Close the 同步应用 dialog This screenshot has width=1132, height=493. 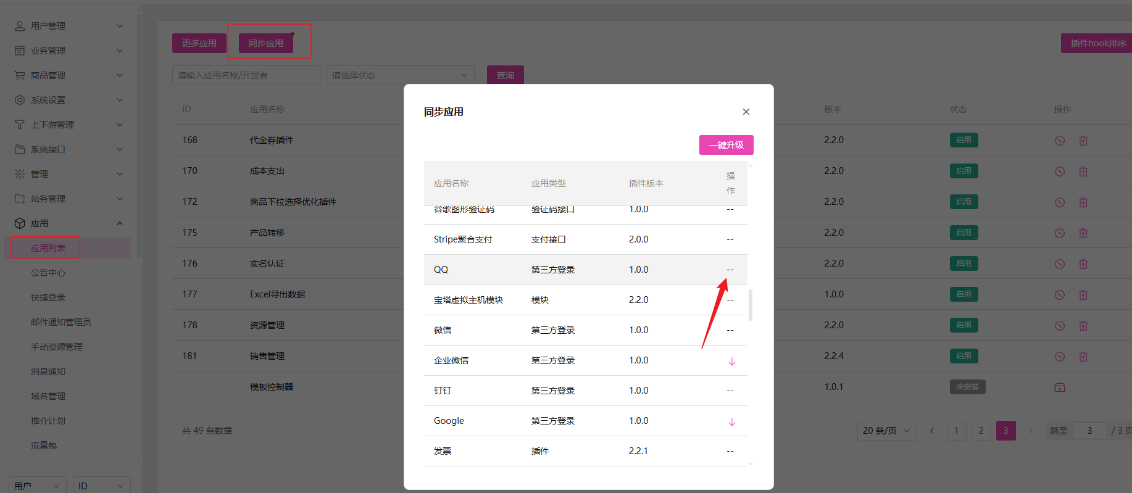[x=746, y=112]
